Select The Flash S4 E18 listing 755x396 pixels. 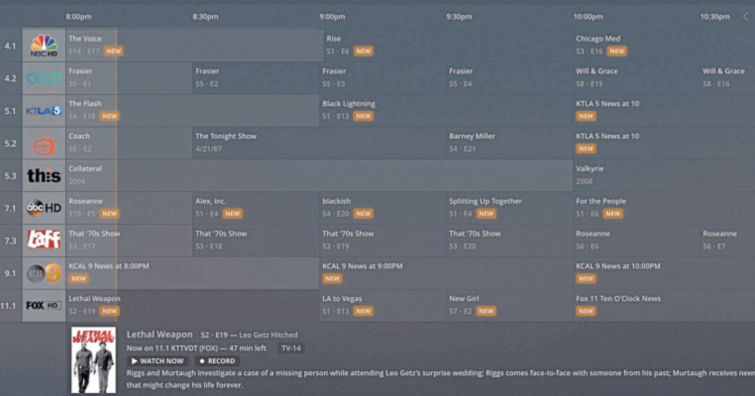click(x=192, y=111)
